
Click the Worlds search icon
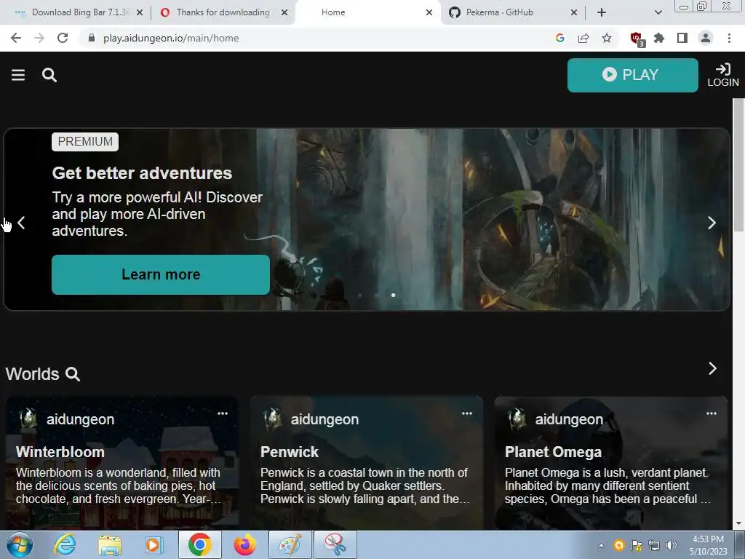click(x=73, y=374)
